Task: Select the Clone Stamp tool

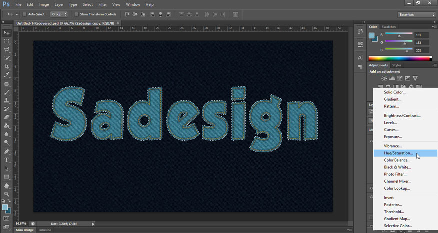Action: 6,100
